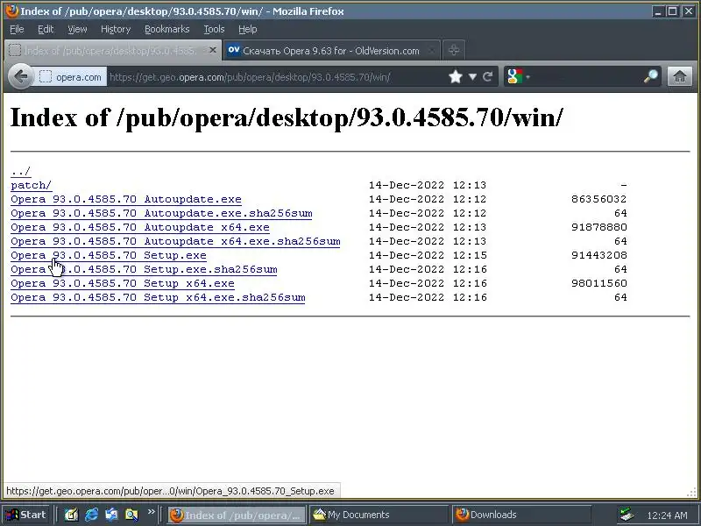The height and width of the screenshot is (526, 701).
Task: Download Opera_93.0.4585.70_Autoupdate_x64.exe
Action: [x=140, y=227]
